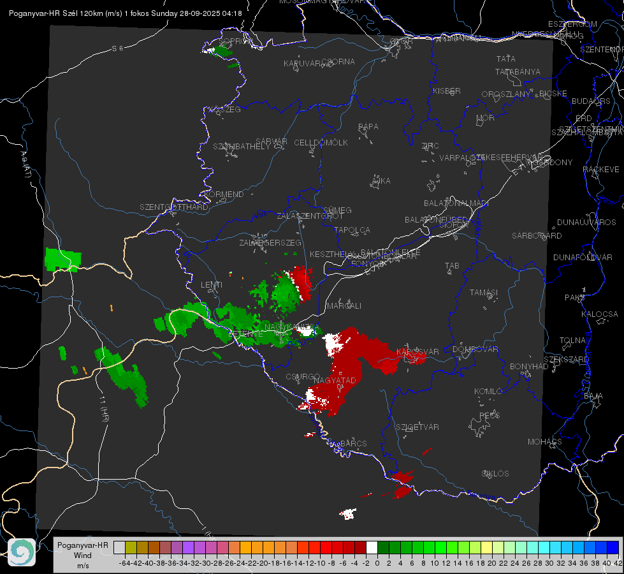
Task: Select the KALOCSA town label
Action: 599,314
